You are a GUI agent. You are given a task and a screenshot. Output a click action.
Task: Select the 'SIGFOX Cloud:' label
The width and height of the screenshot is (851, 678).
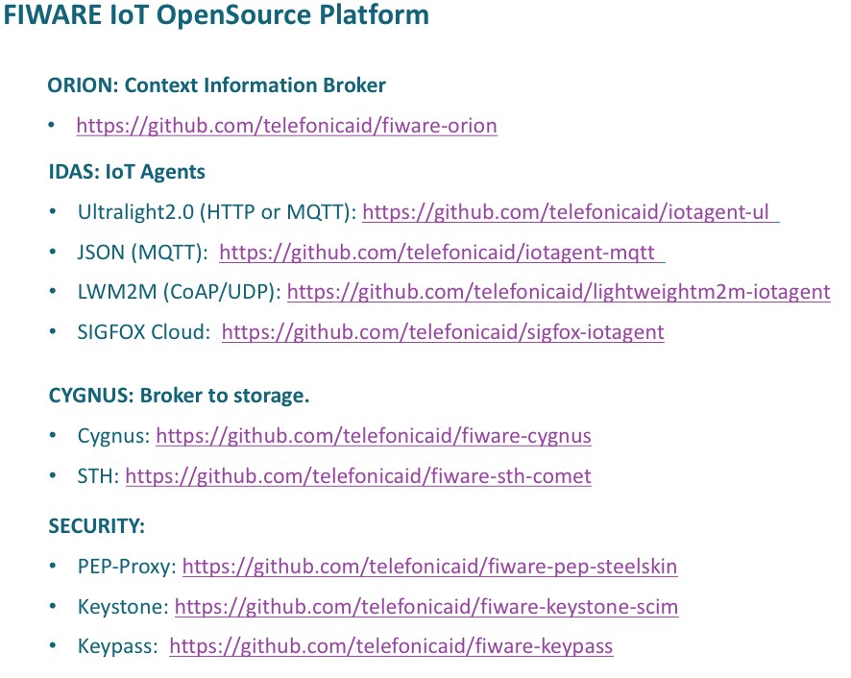144,332
